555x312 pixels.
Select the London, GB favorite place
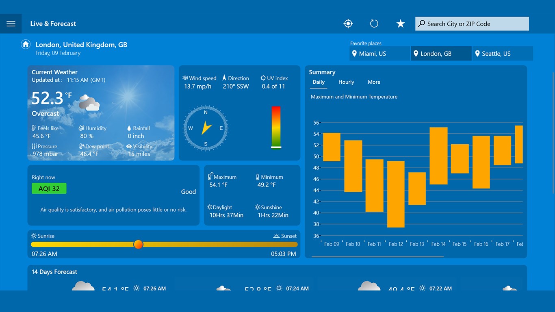[x=441, y=53]
